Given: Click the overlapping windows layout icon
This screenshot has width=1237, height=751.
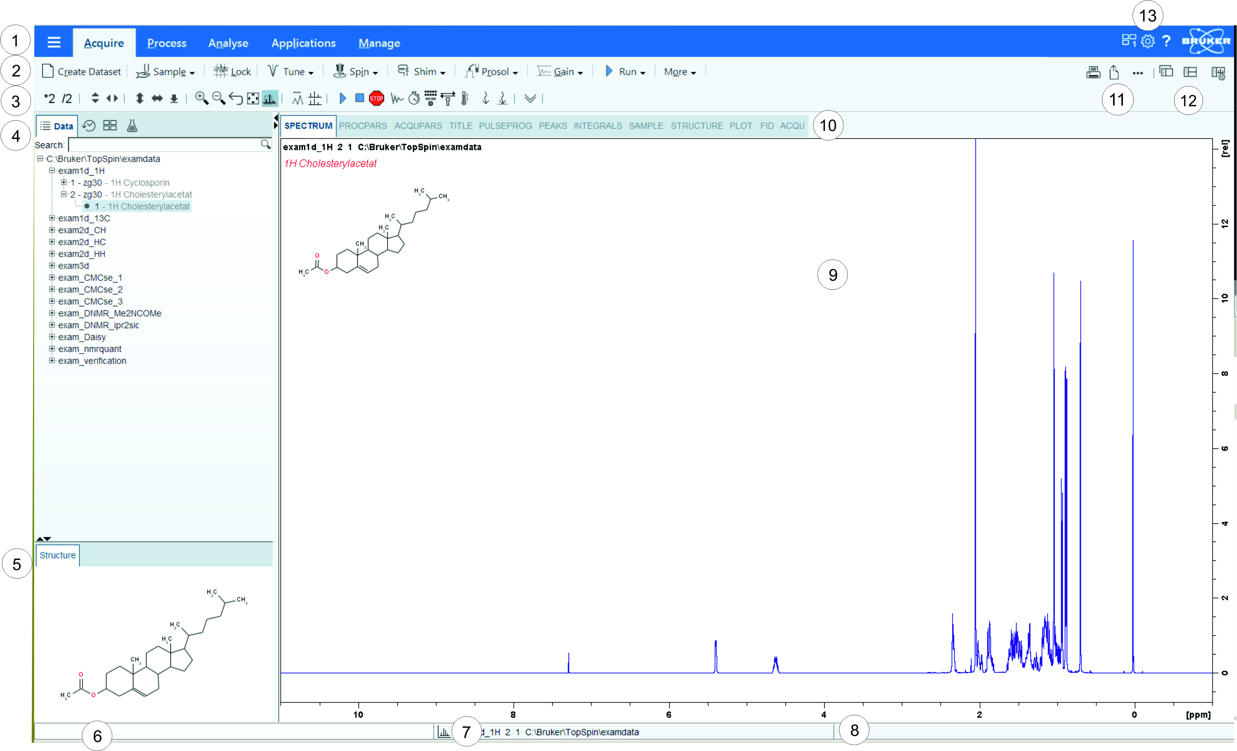Looking at the screenshot, I should tap(1166, 71).
